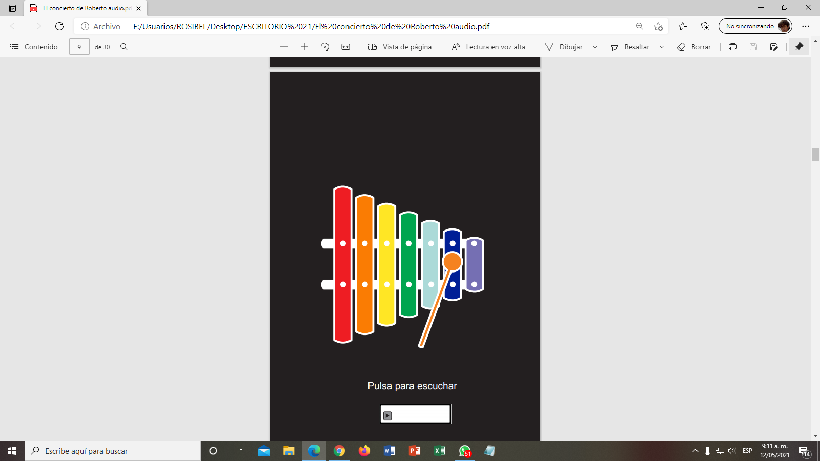The height and width of the screenshot is (461, 820).
Task: Click the browser forward arrow
Action: pos(37,26)
